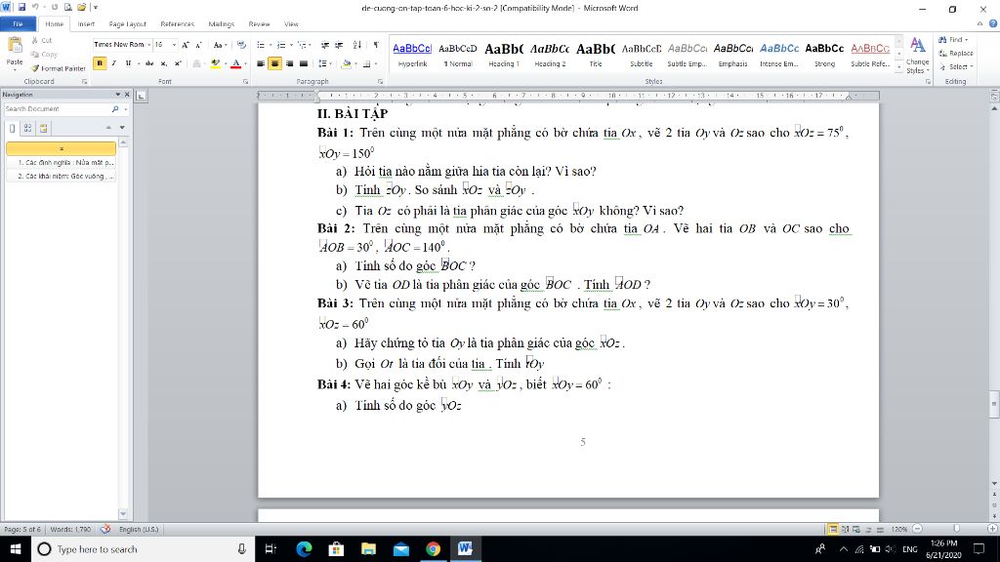
Task: Switch to the Page Layout tab
Action: click(x=127, y=24)
